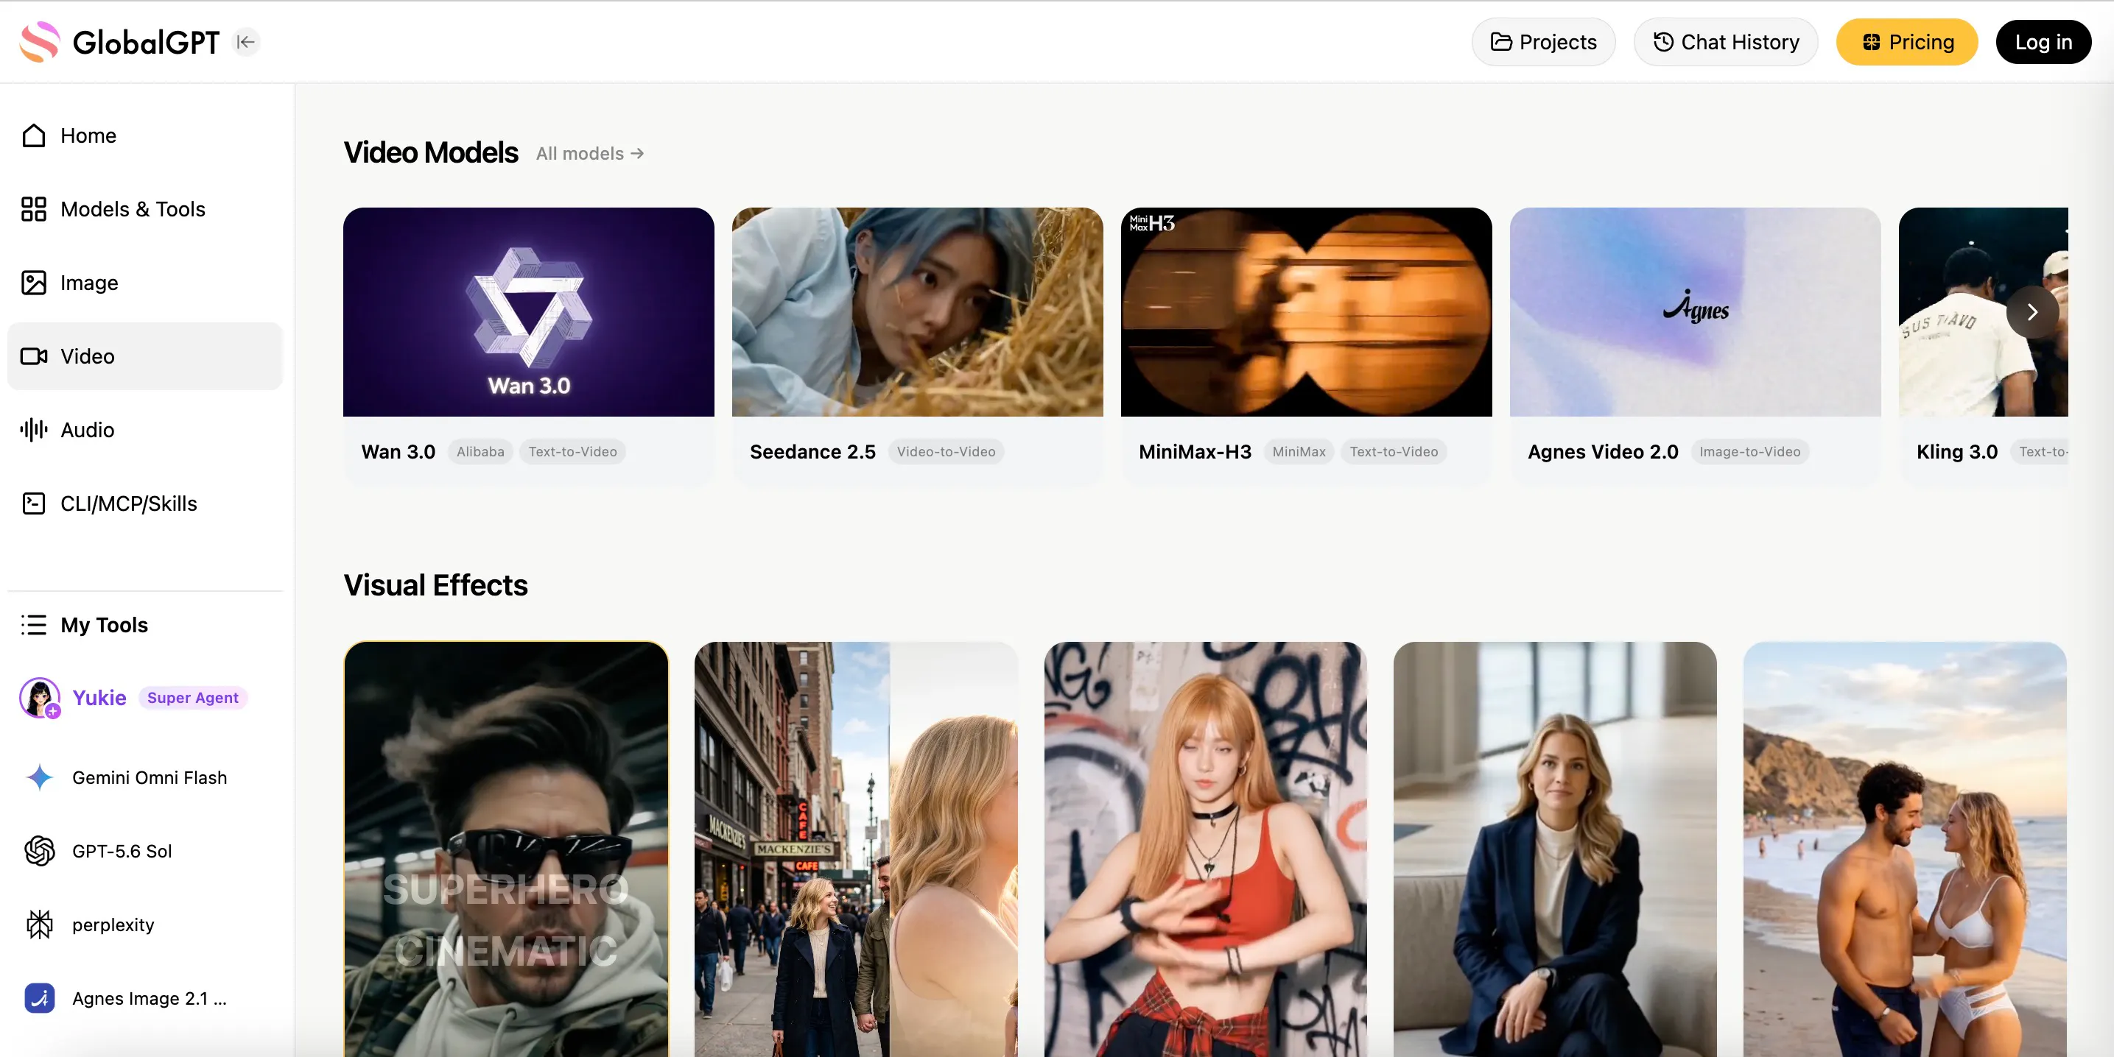Click the Seedance 2.5 title text
This screenshot has width=2114, height=1057.
tap(812, 452)
